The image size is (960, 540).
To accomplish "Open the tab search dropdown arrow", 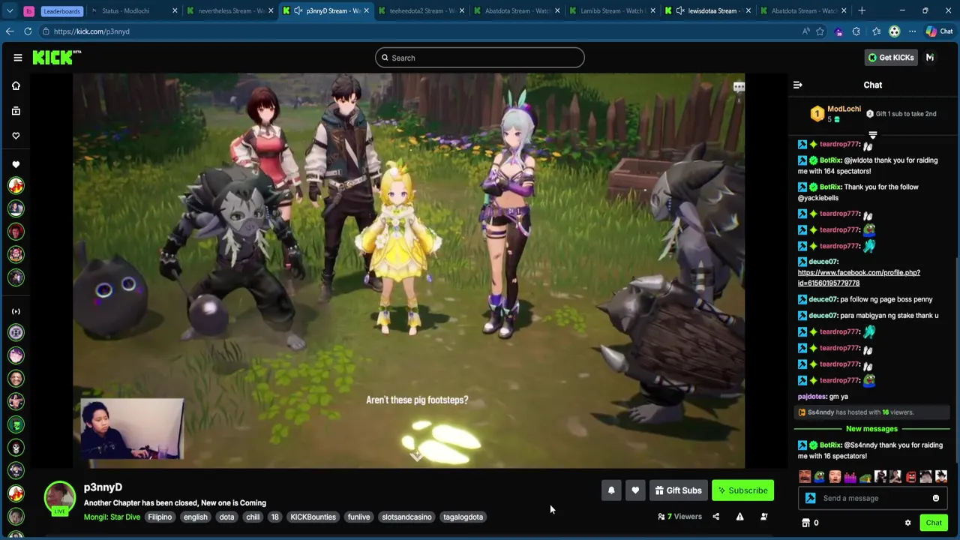I will (10, 10).
